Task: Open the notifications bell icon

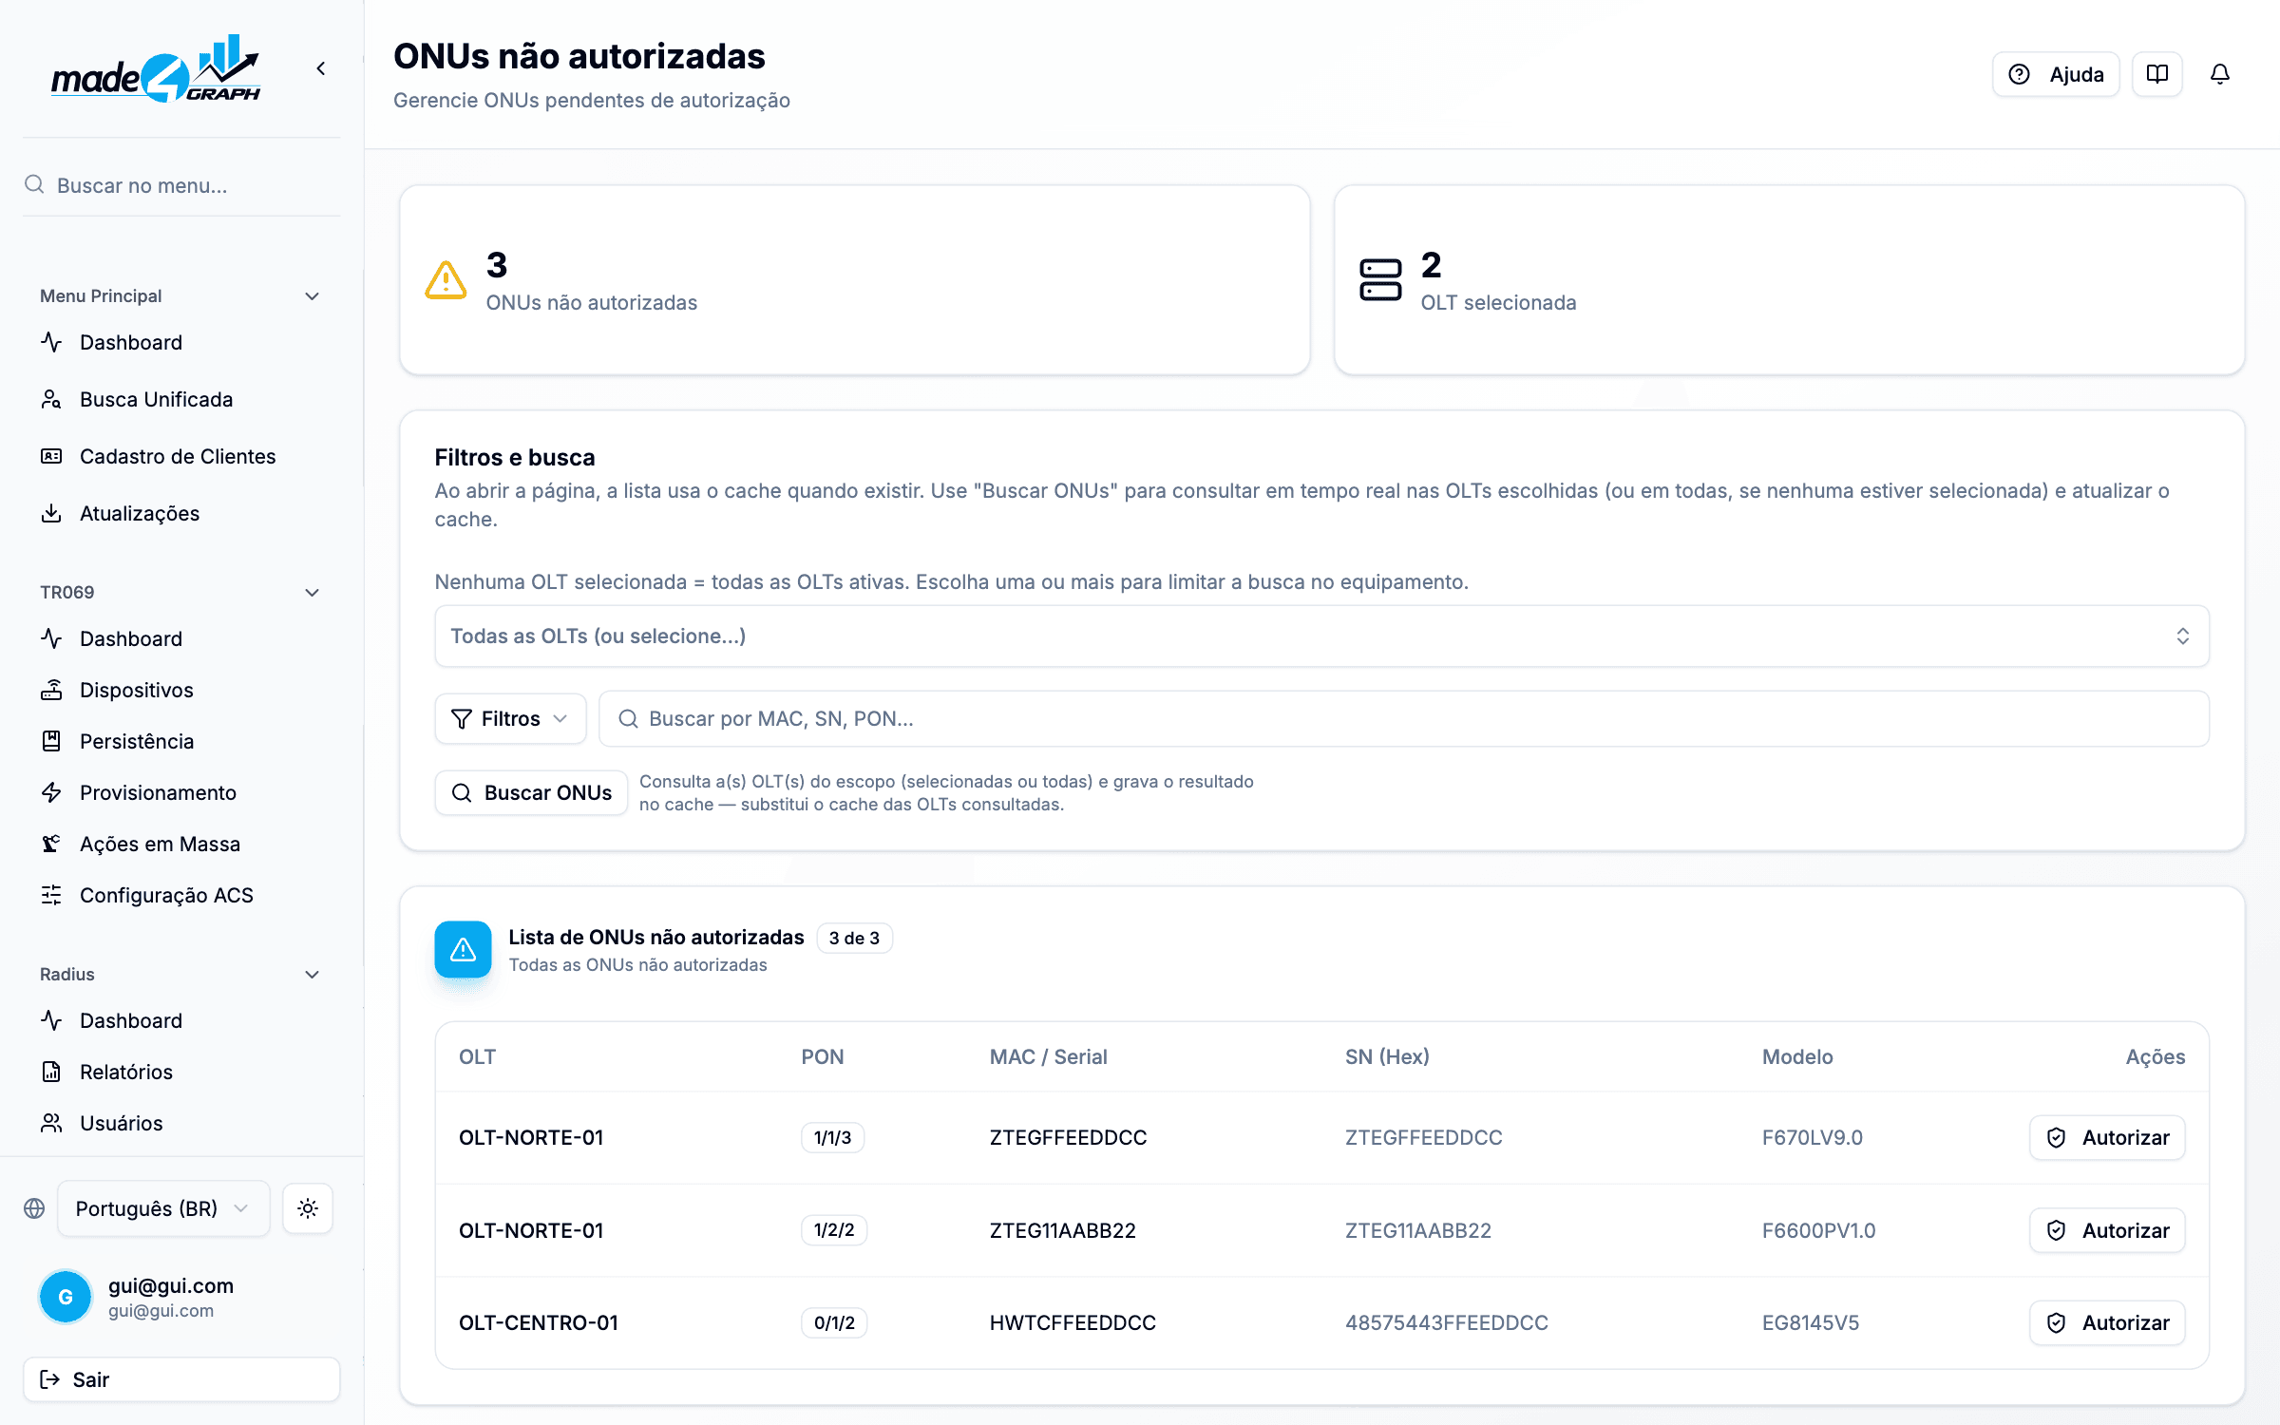Action: pyautogui.click(x=2219, y=74)
